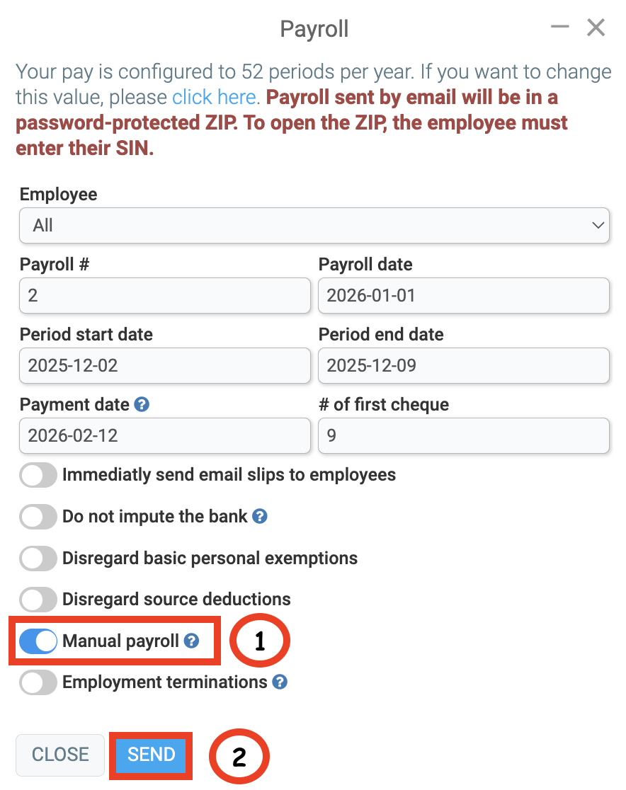Open the click here link
Screen dimensions: 626x790
tap(215, 97)
